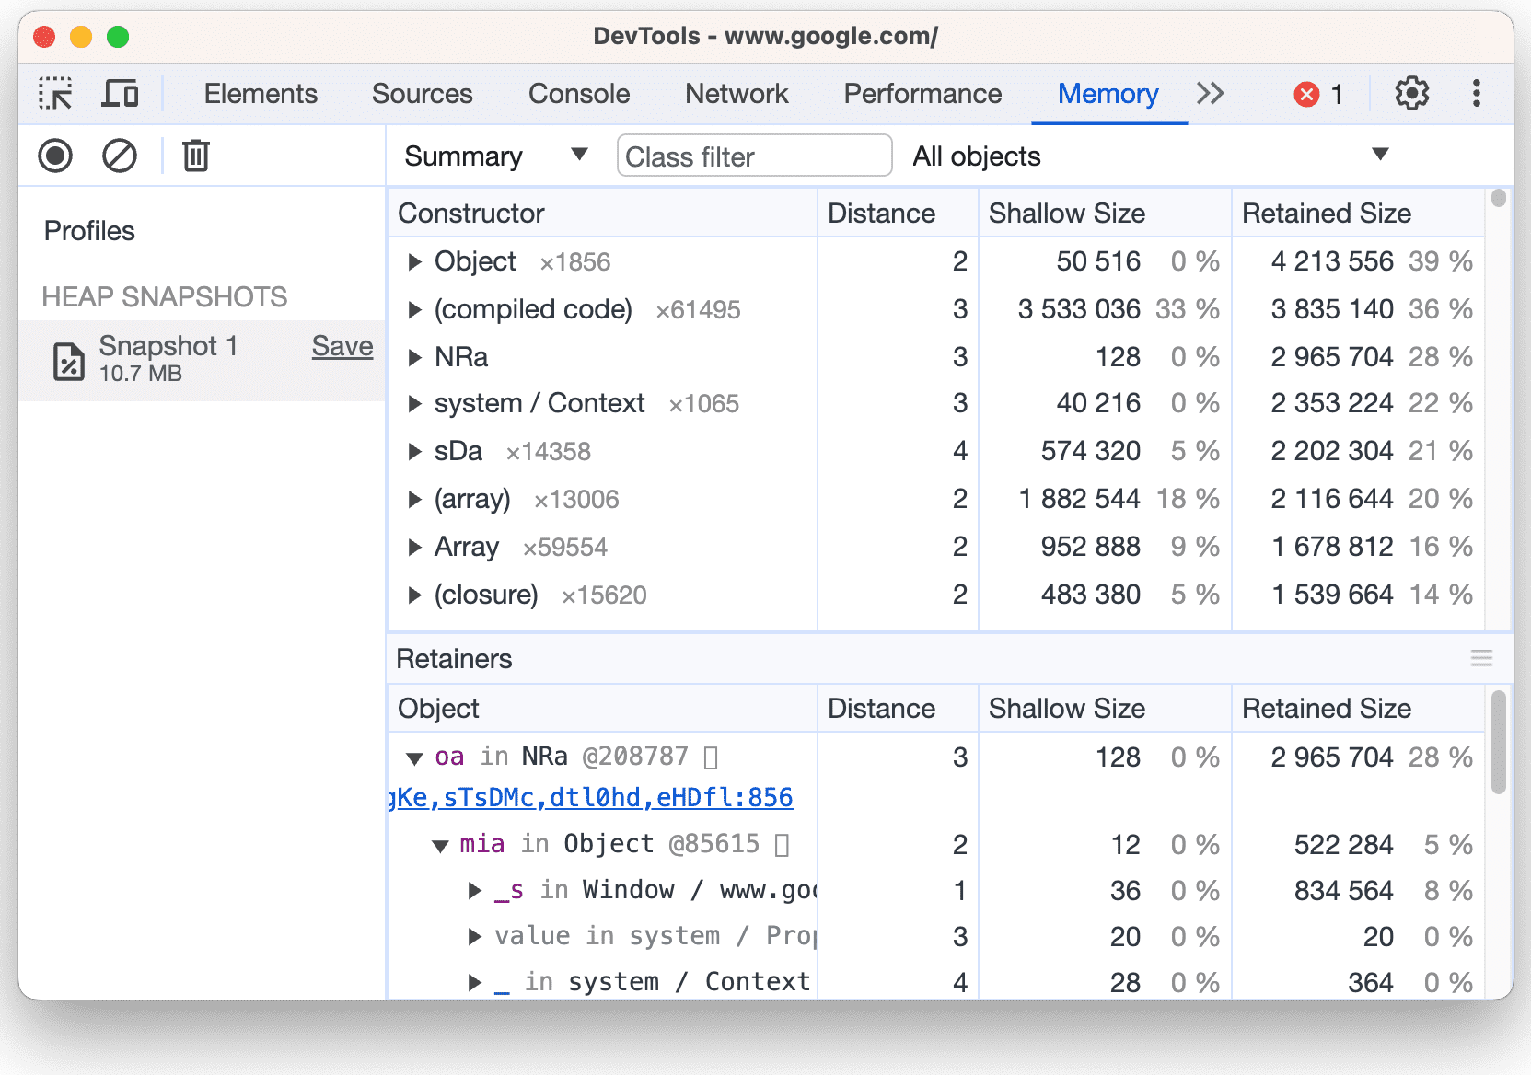
Task: Sort by Retained Size column header in Constructor table
Action: point(1358,214)
